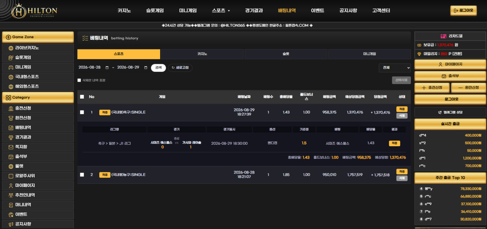Viewport: 487px width, 229px height.
Task: Open the start date calendar picker icon
Action: point(107,68)
